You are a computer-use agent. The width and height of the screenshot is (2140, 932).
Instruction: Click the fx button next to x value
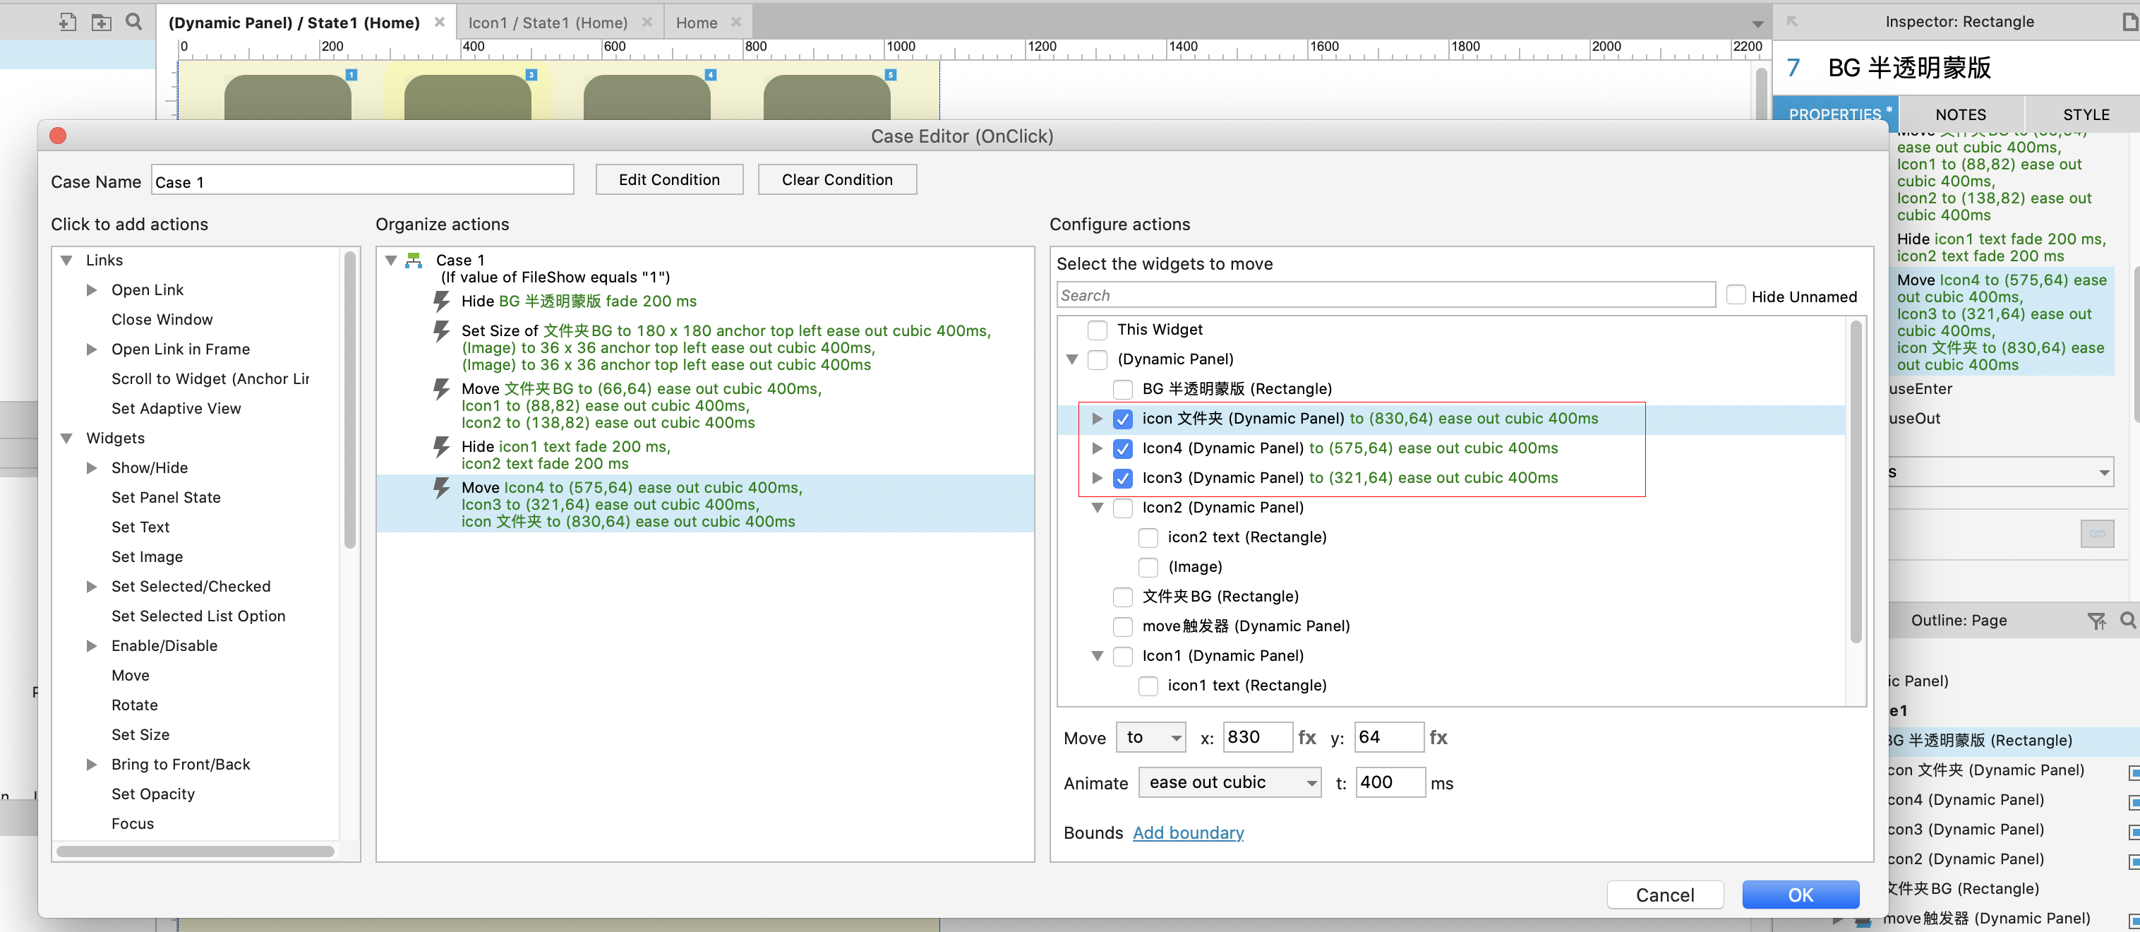pos(1306,737)
